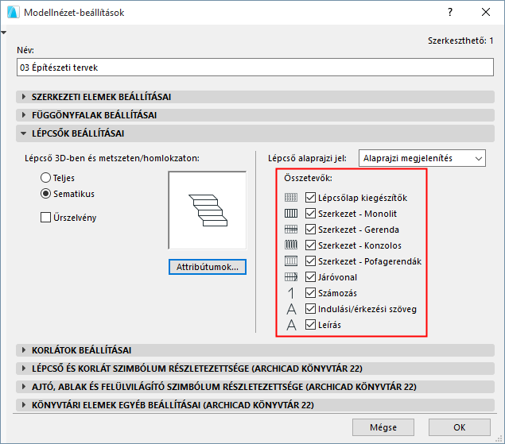This screenshot has width=505, height=444.
Task: Toggle Szerkezet - Konzolos checkbox
Action: point(310,245)
